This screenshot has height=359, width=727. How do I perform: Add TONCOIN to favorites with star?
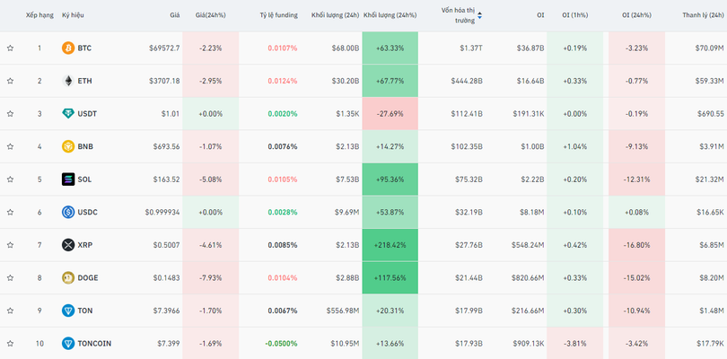click(x=10, y=344)
